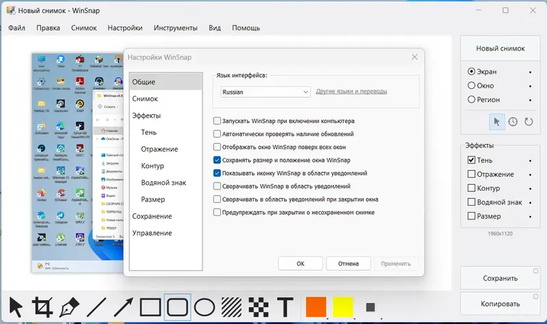Image resolution: width=547 pixels, height=324 pixels.
Task: Click the WinSnap app icon in the title bar
Action: [11, 10]
